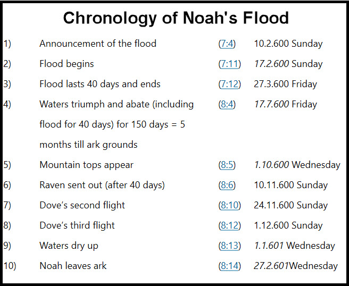Select the 'Flood begins' row text
The height and width of the screenshot is (286, 349).
(67, 64)
